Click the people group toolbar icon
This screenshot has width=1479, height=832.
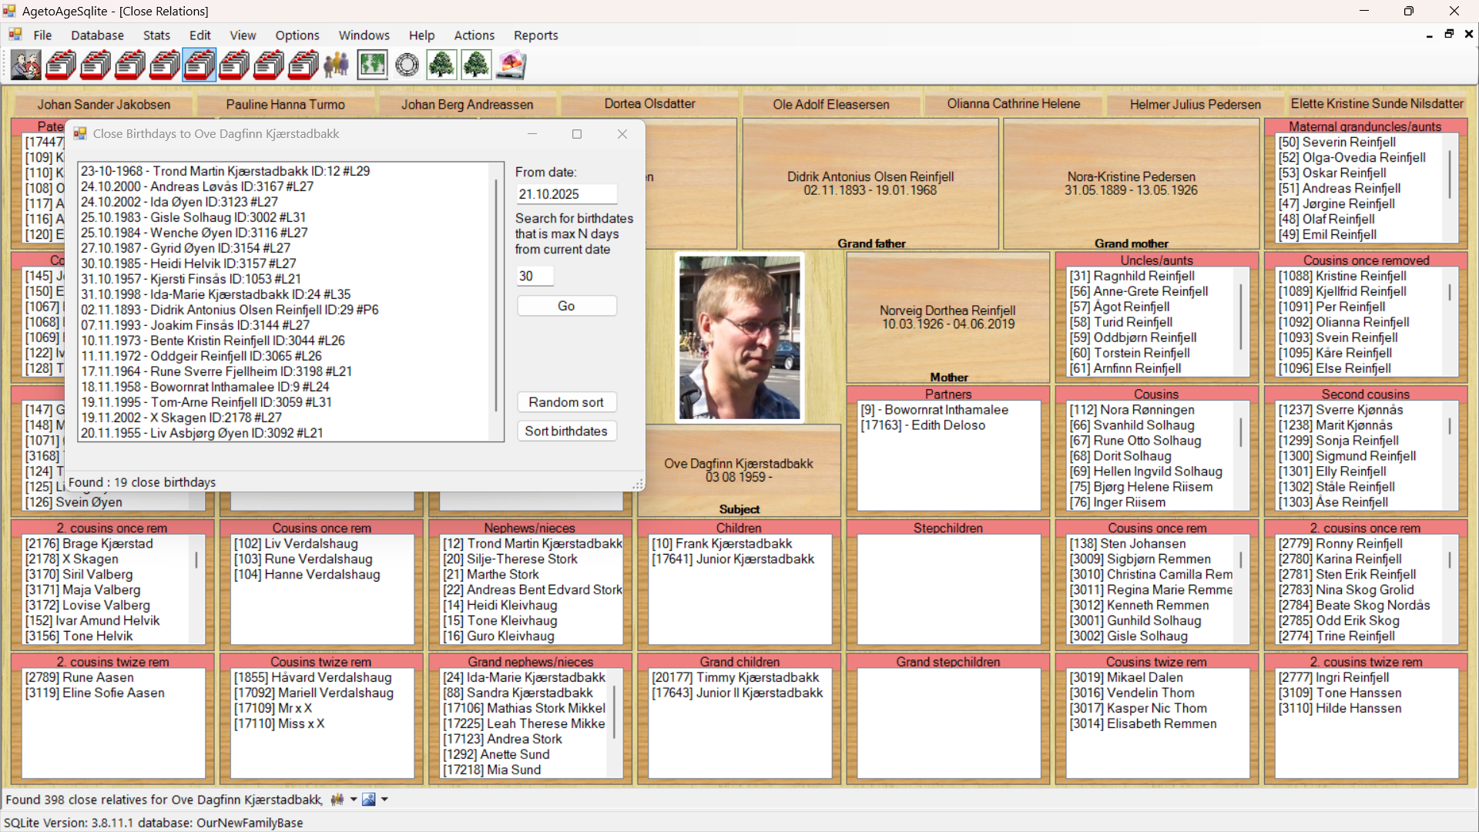337,65
